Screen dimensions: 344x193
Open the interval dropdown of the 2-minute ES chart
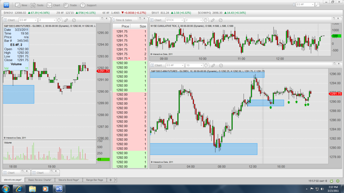pos(54,20)
